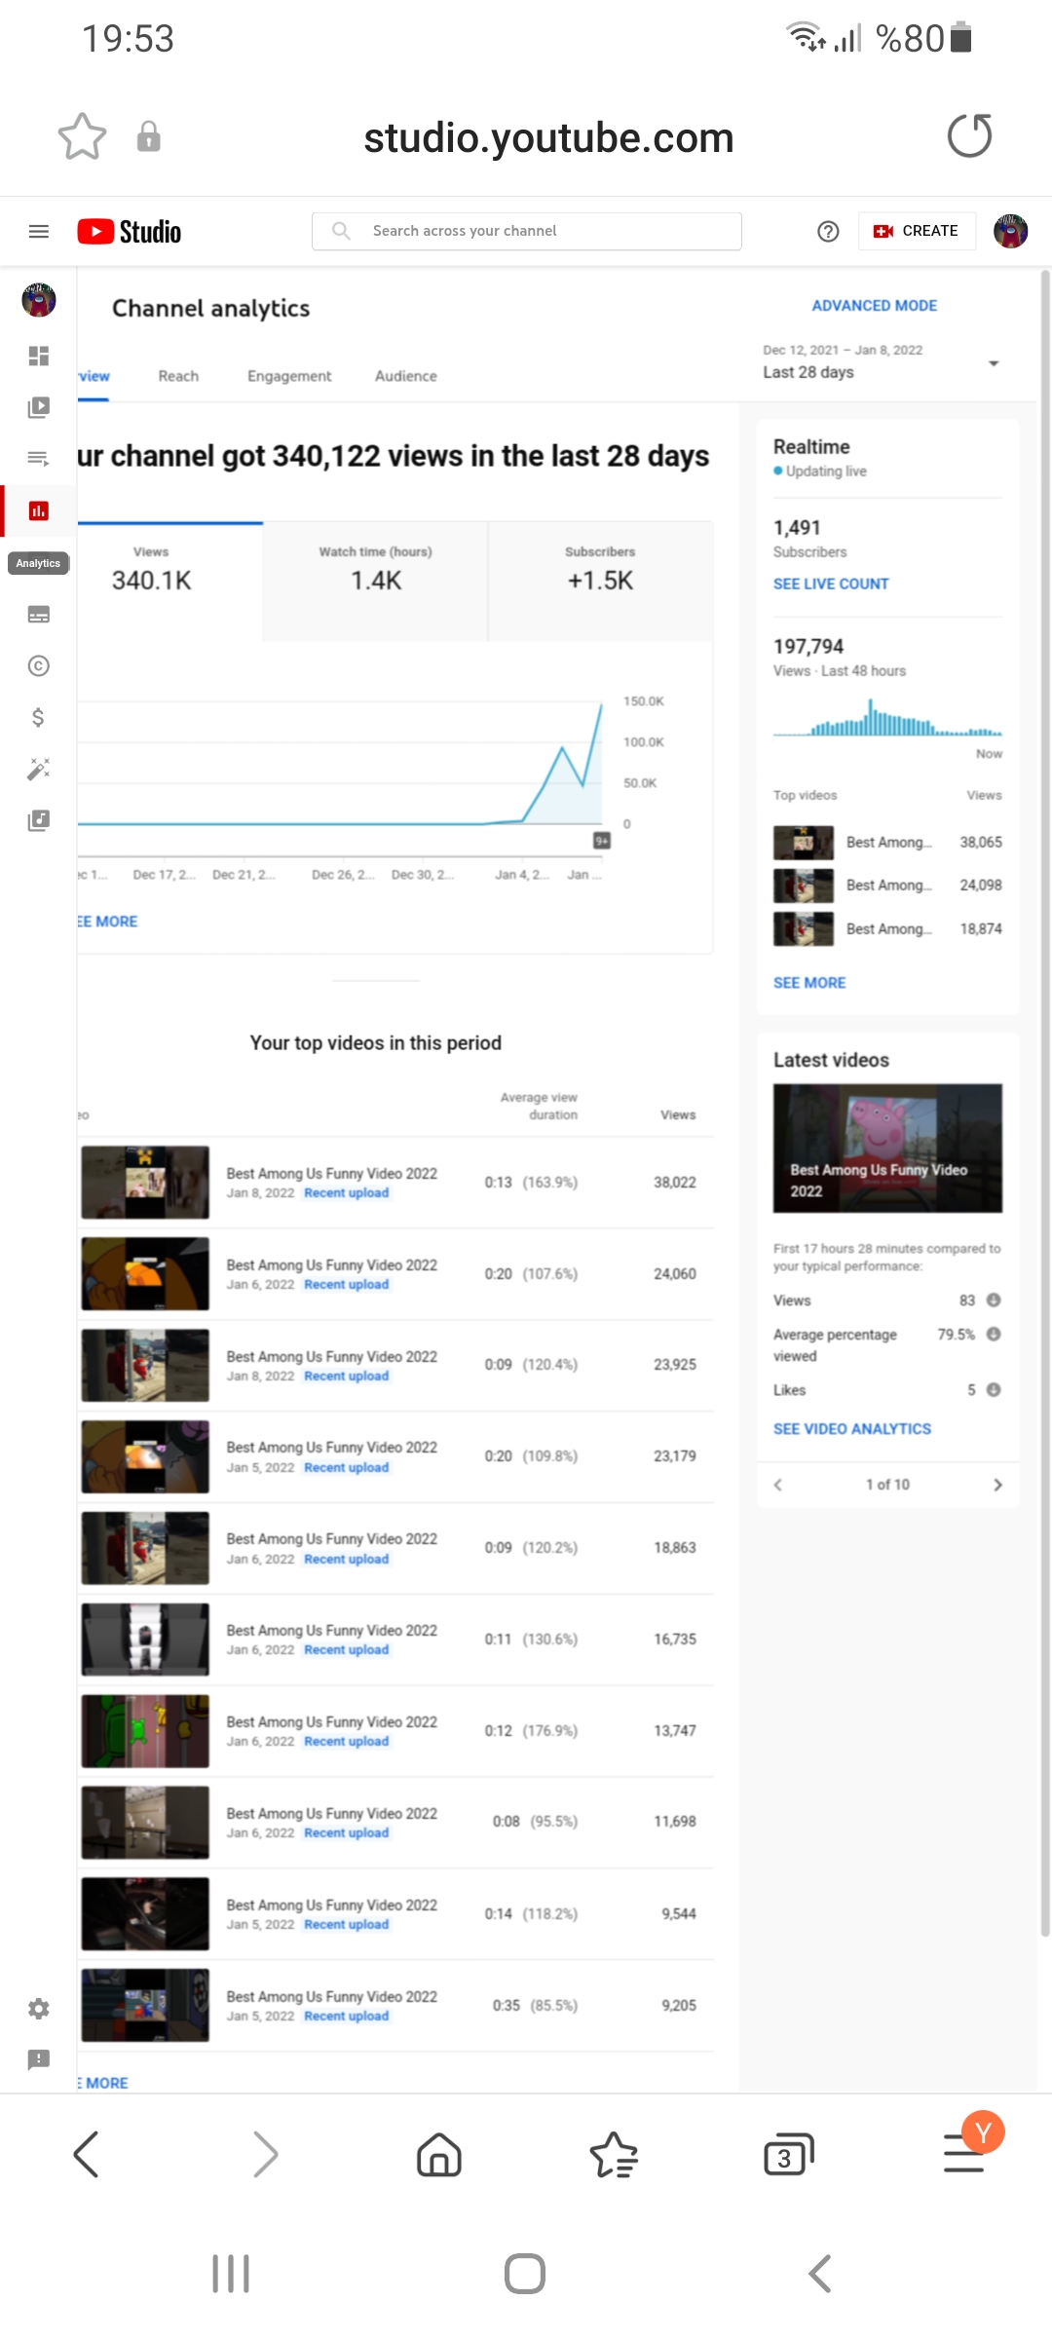Go forward with the browser forward arrow
The width and height of the screenshot is (1052, 2338).
pos(265,2154)
